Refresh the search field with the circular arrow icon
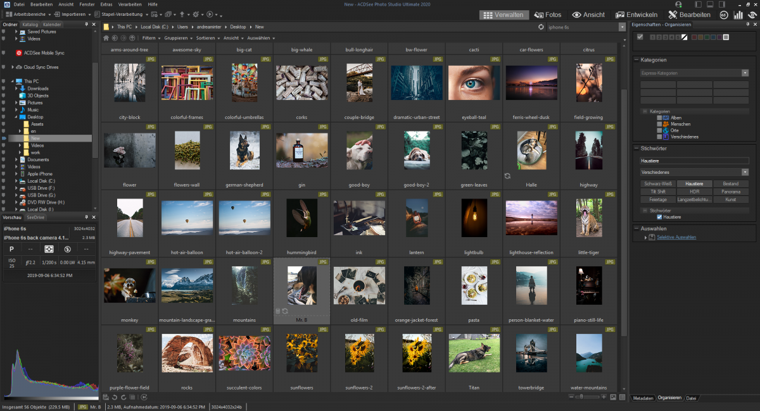760x411 pixels. pos(541,27)
